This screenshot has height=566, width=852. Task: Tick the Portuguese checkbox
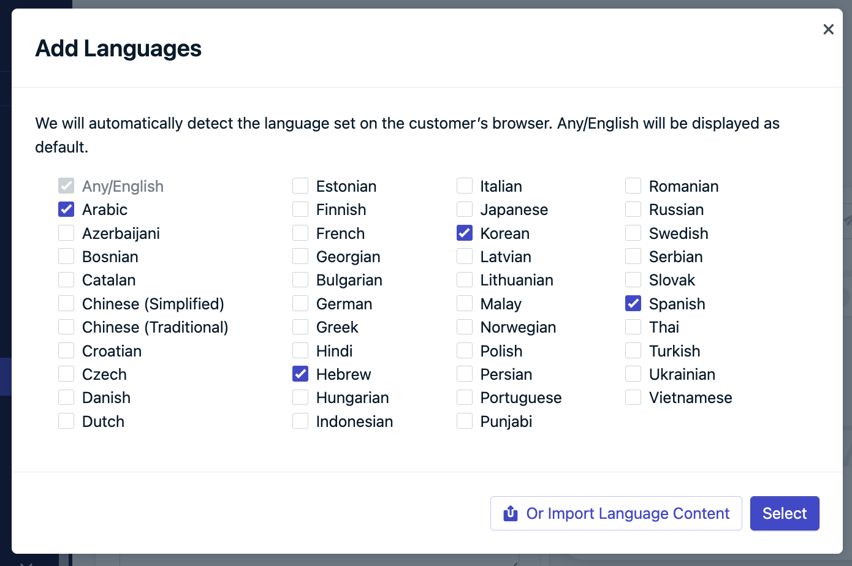(x=465, y=398)
